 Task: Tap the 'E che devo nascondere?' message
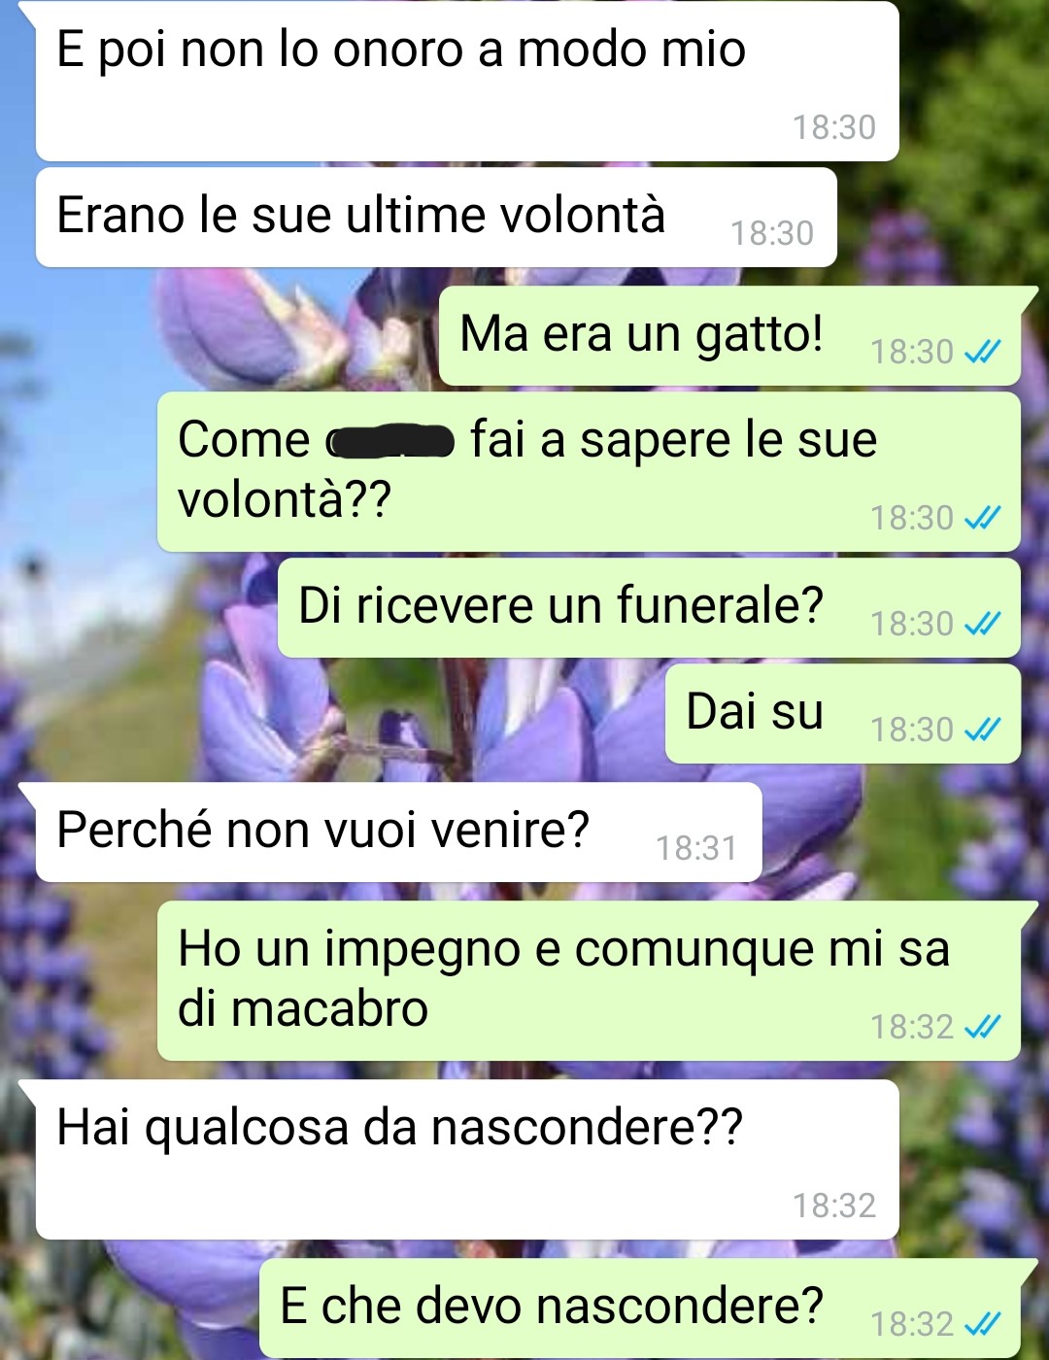[640, 1309]
